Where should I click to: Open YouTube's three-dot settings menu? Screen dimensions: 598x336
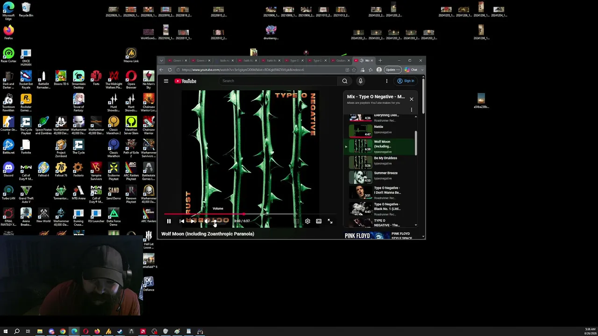point(387,81)
